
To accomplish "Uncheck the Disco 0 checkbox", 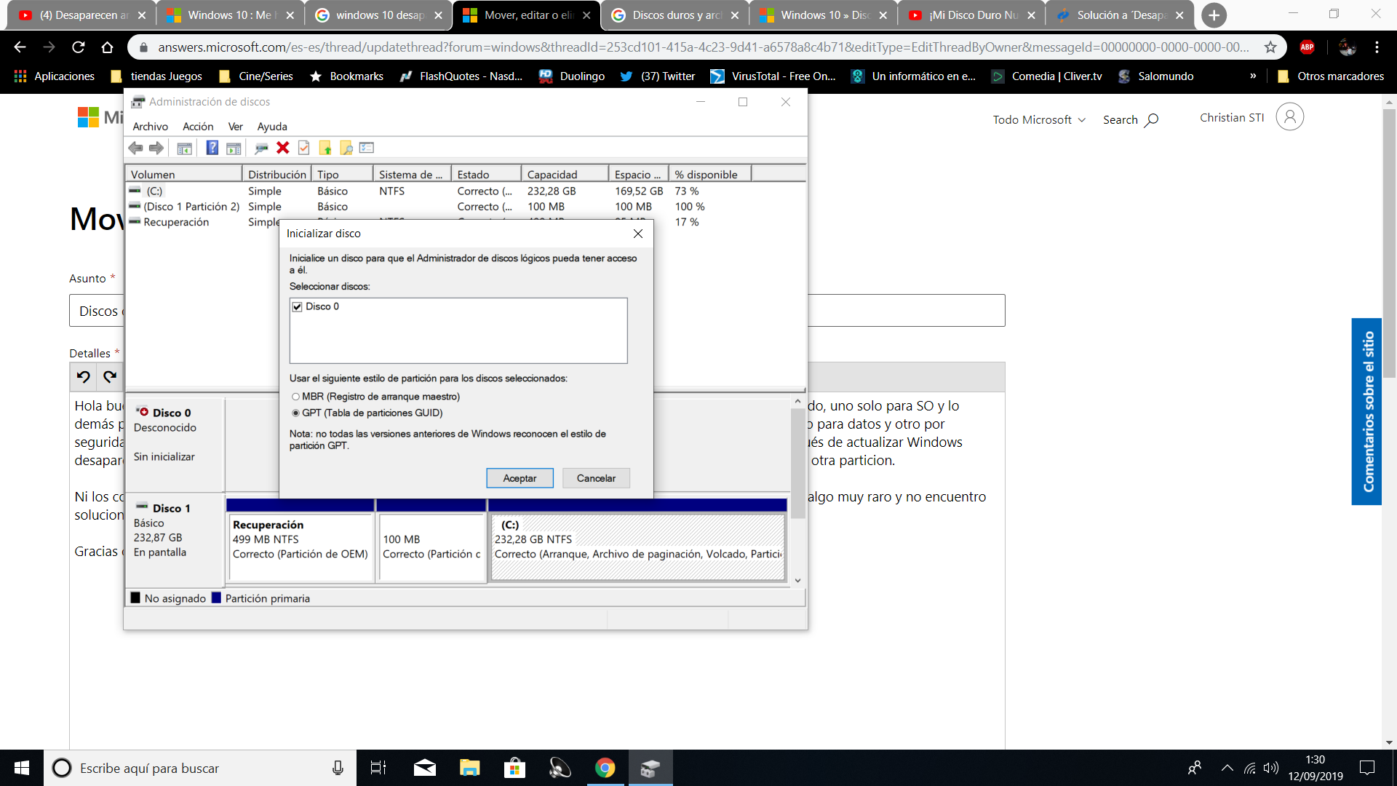I will coord(297,306).
